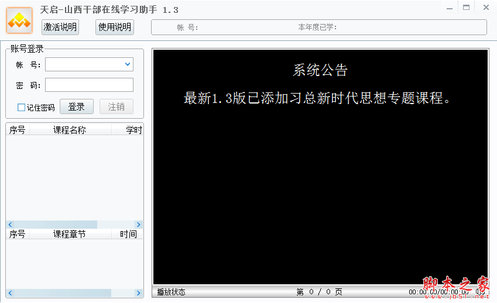
Task: Click the orange diamond app logo icon
Action: pyautogui.click(x=19, y=20)
